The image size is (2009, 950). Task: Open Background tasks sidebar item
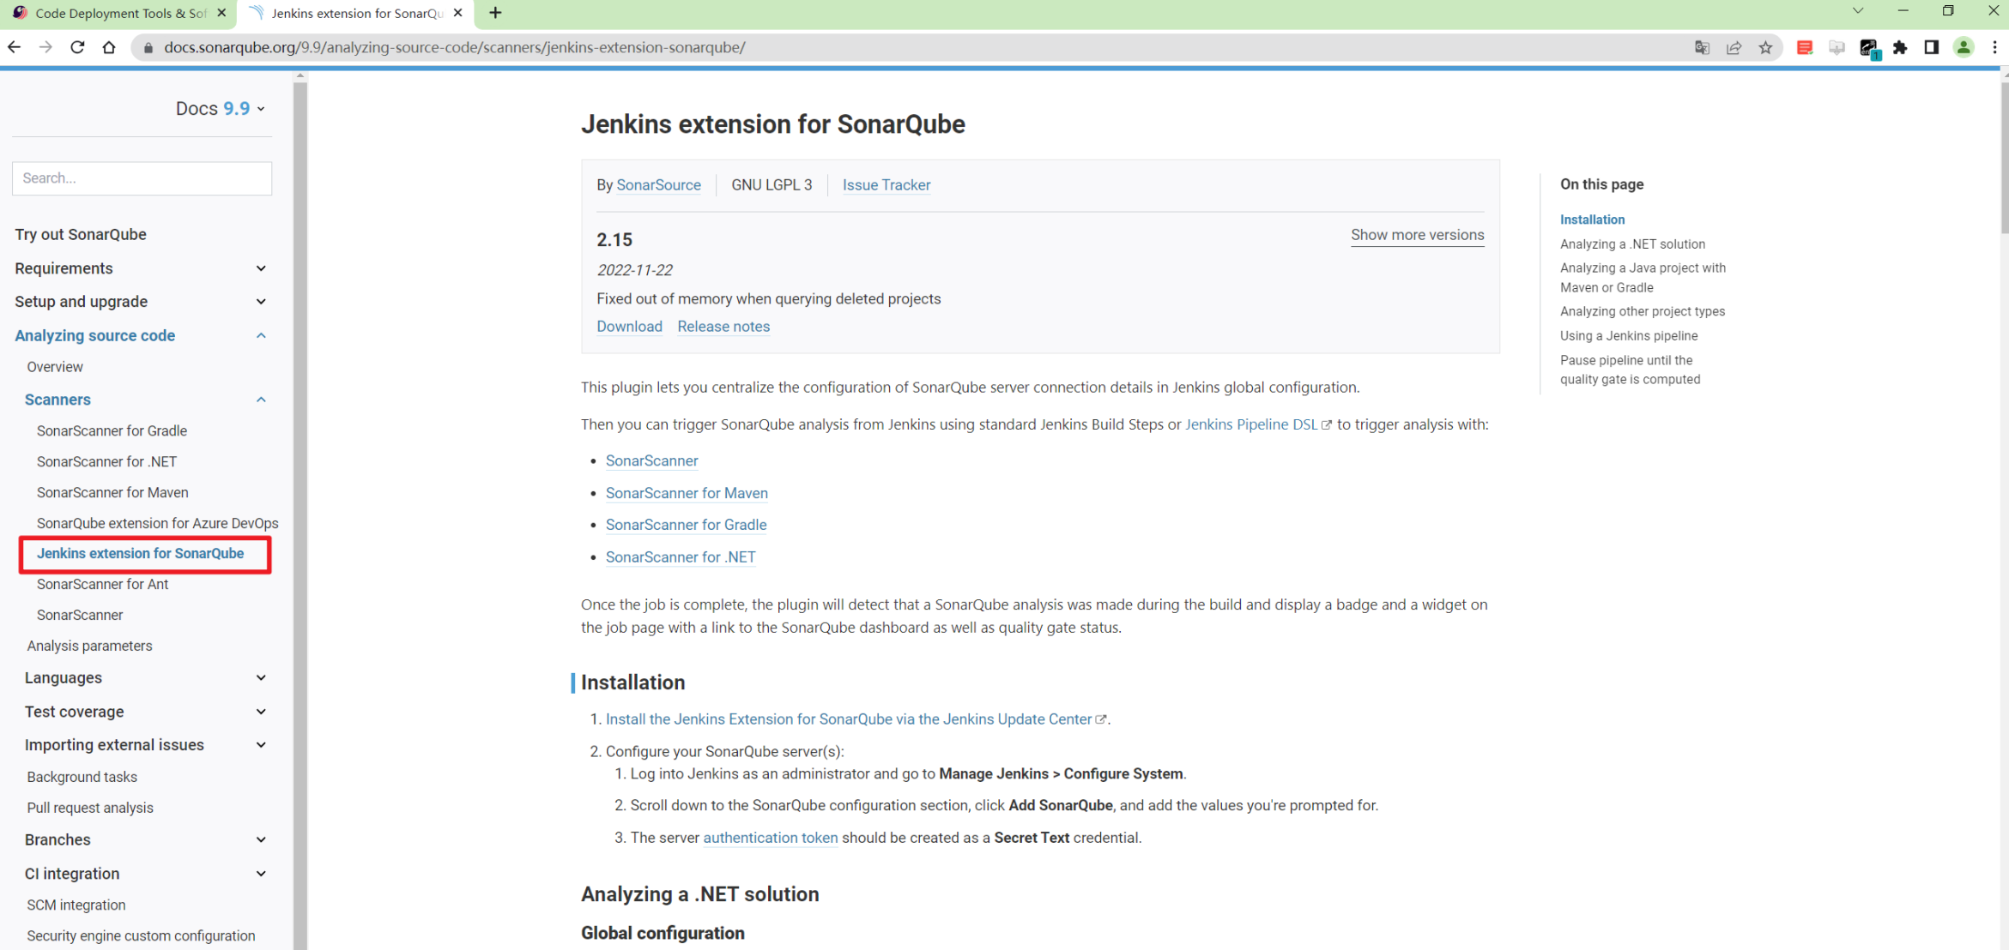point(82,777)
